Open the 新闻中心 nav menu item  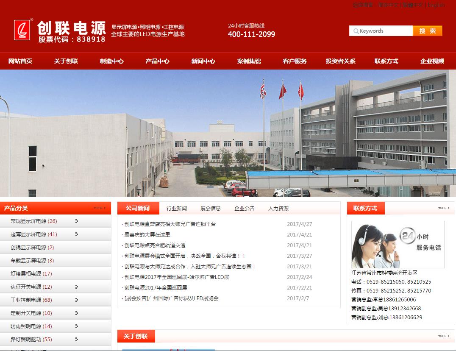point(203,61)
